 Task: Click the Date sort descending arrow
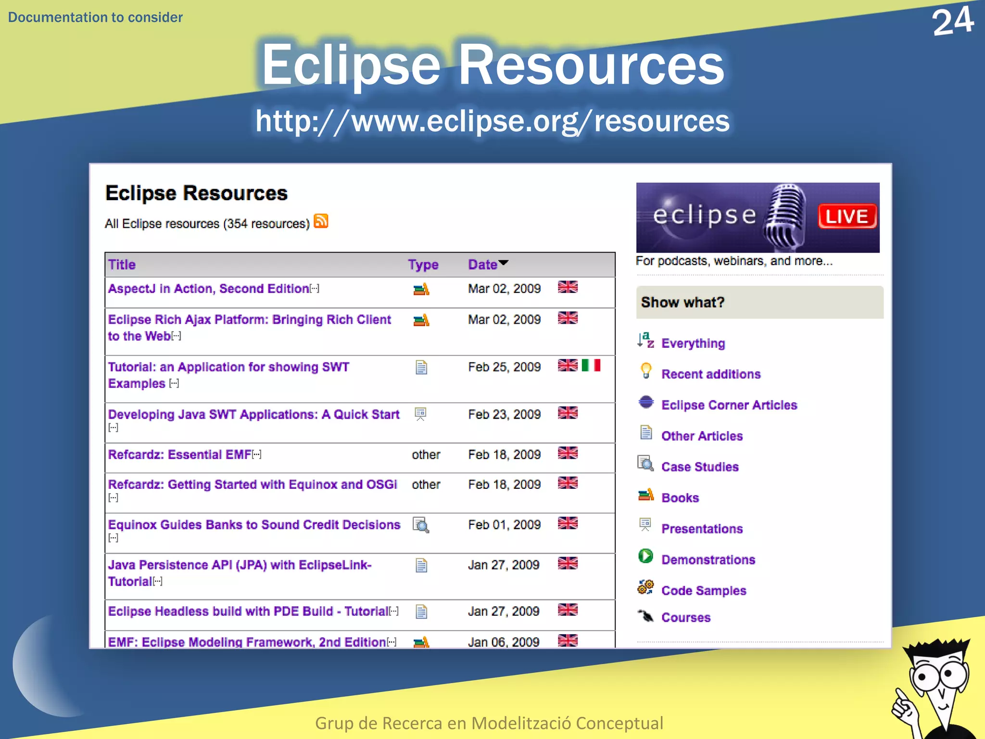[504, 263]
